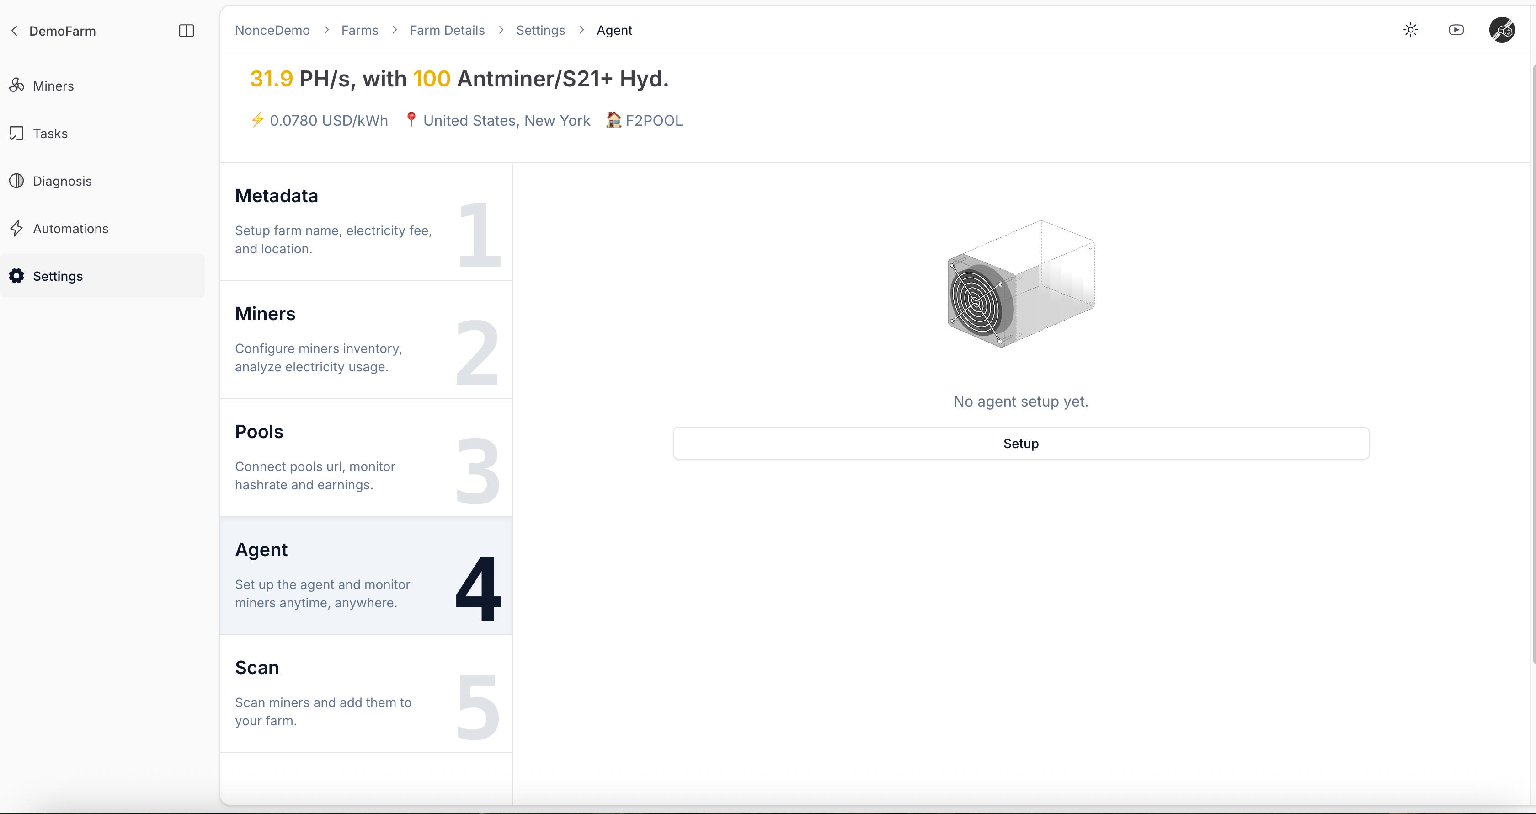Click the NonceDemo breadcrumb link
The width and height of the screenshot is (1536, 814).
click(x=272, y=31)
